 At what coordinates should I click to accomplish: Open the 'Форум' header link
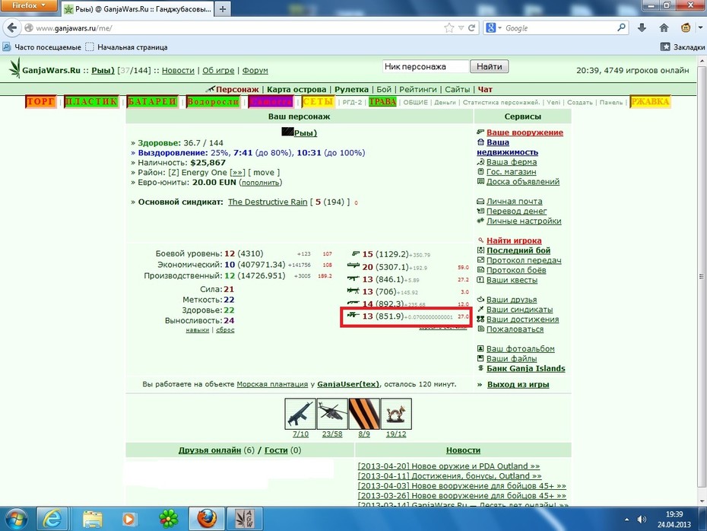click(x=255, y=71)
